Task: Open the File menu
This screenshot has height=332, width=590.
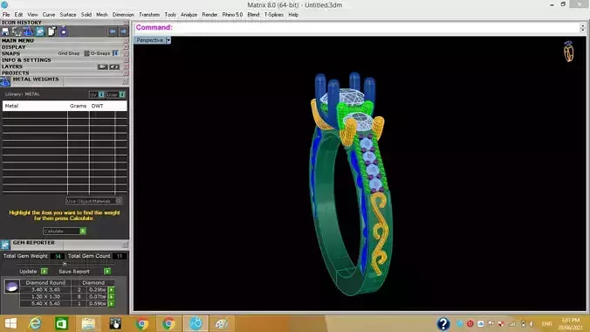Action: click(6, 15)
